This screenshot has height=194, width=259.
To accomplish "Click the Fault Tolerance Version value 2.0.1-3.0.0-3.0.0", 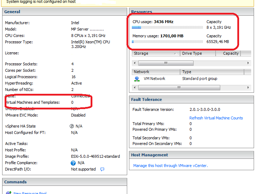I will (205, 109).
